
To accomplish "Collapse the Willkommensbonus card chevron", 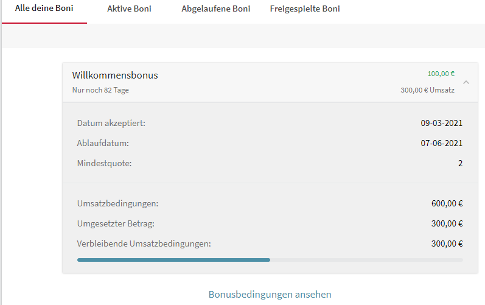I will point(466,82).
